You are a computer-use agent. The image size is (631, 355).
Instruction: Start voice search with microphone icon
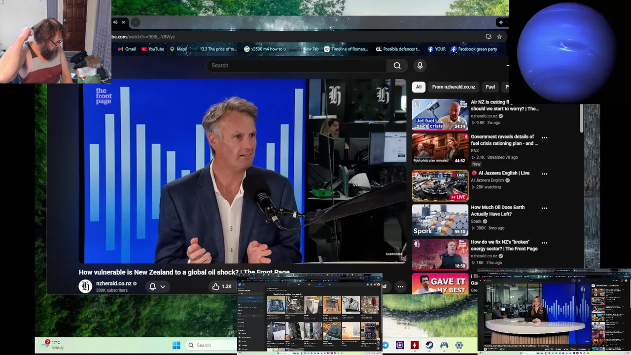(x=420, y=66)
